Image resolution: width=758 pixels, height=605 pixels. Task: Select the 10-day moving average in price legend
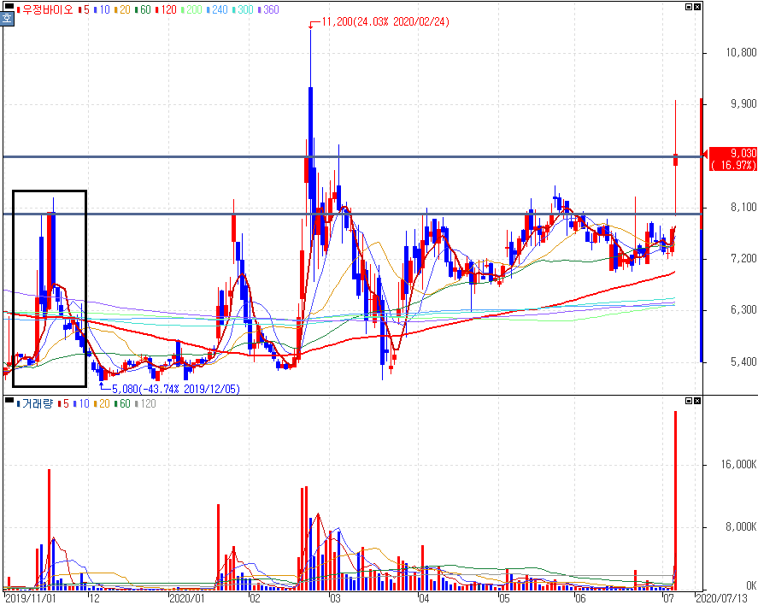pos(102,9)
